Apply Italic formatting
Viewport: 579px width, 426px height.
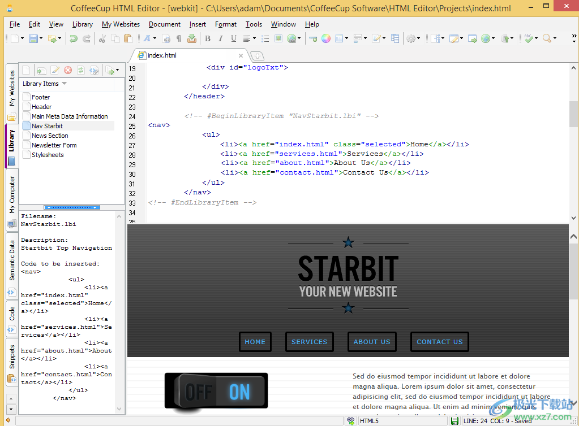tap(221, 38)
